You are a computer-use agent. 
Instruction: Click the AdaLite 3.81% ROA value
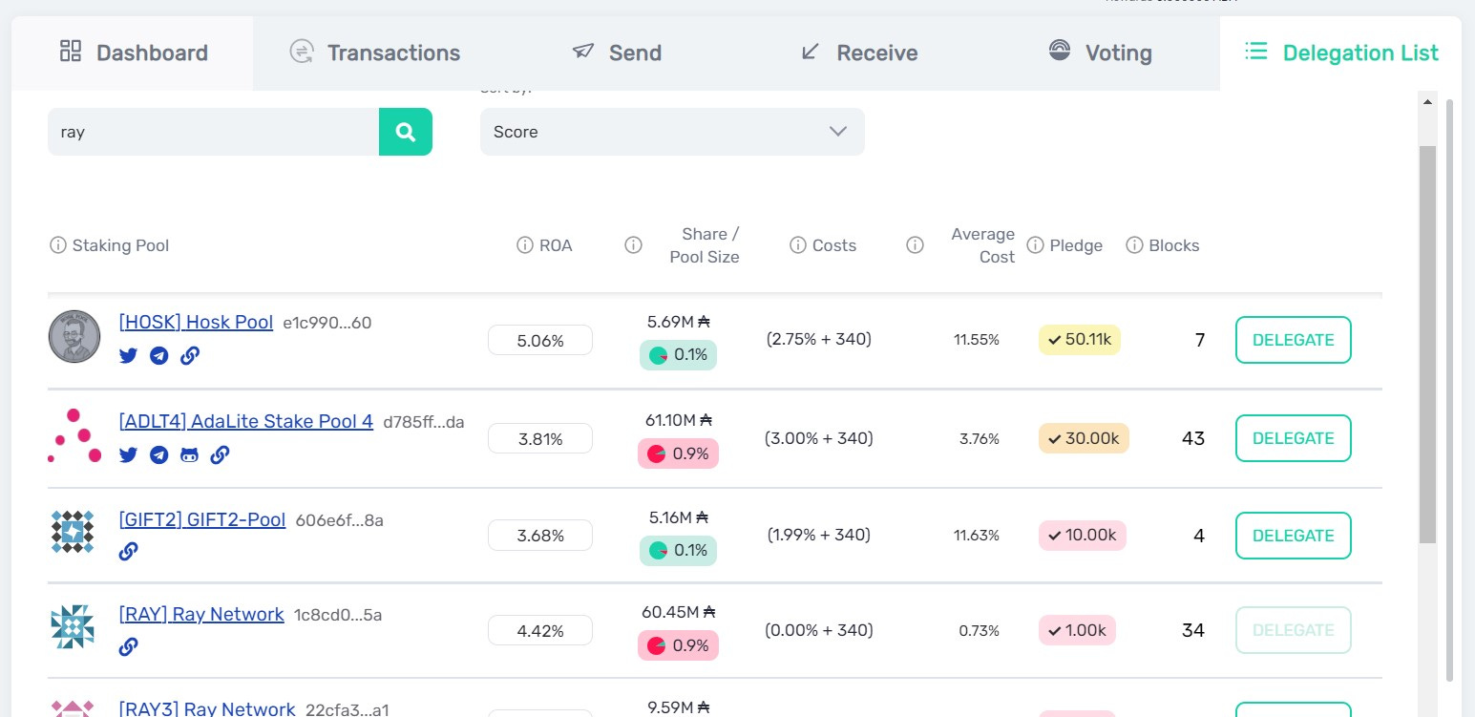(540, 438)
